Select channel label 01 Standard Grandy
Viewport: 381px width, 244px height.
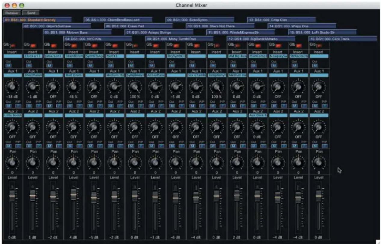37,20
